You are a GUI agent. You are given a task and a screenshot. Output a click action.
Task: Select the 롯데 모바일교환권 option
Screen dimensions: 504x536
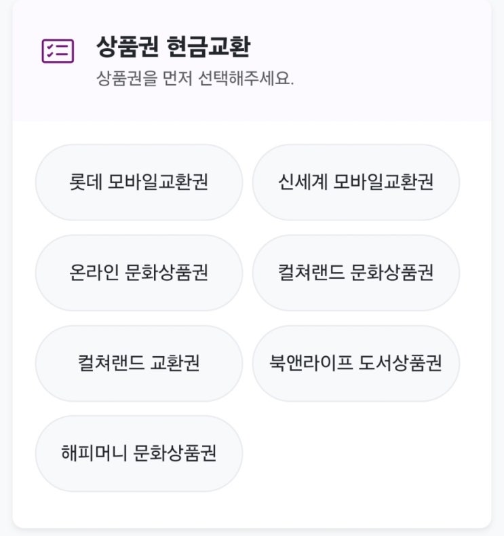pos(138,183)
